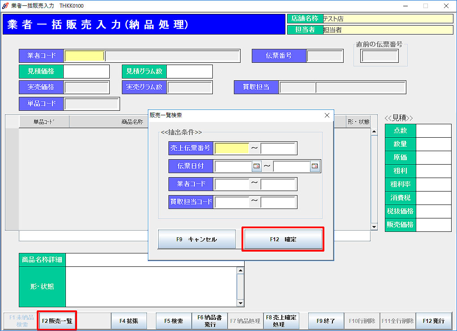457x331 pixels.
Task: Click the F4 拡張 function button
Action: coord(131,321)
